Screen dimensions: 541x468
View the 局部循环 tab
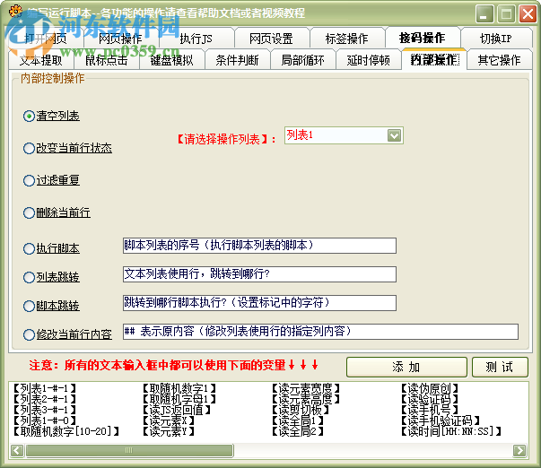tap(303, 60)
